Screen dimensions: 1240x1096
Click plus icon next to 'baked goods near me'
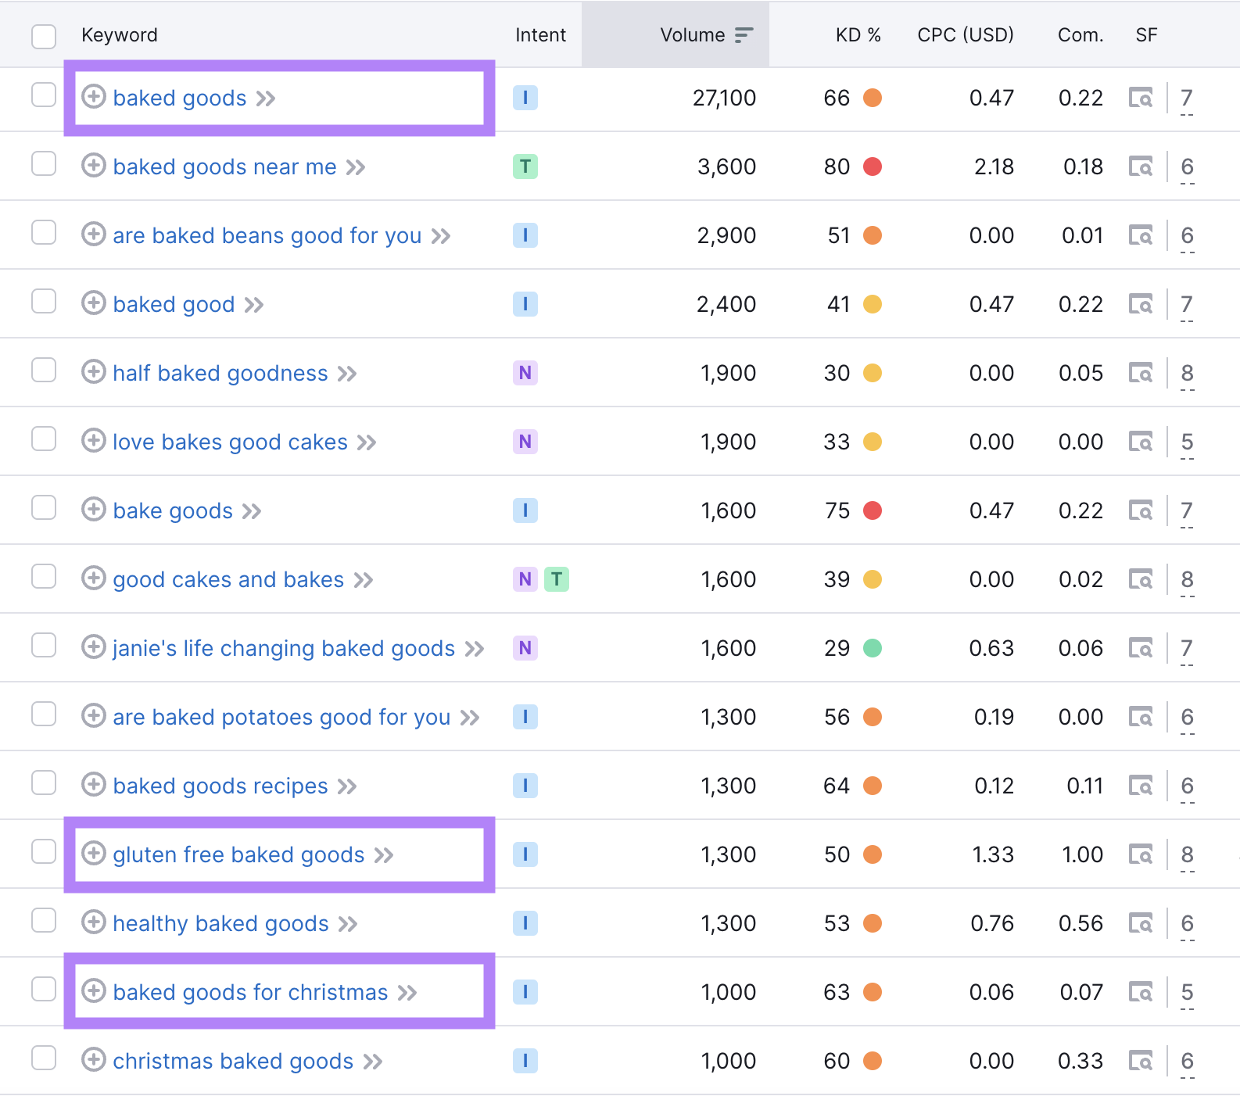[x=94, y=165]
